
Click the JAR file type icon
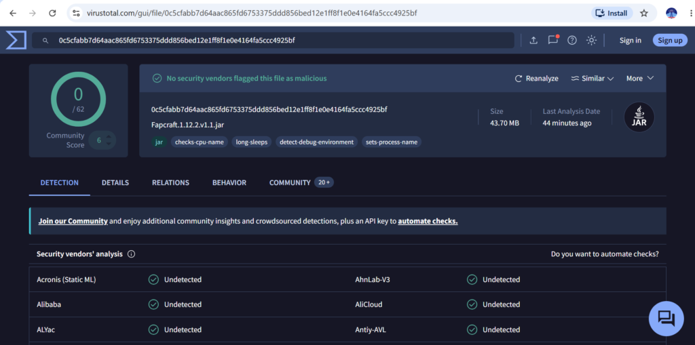click(639, 117)
